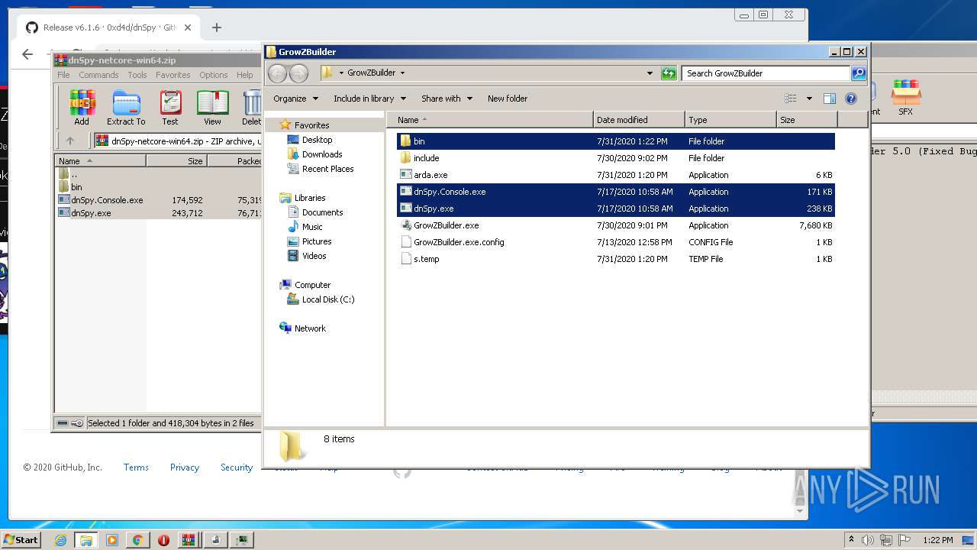977x550 pixels.
Task: Open the WinRAR Commands menu
Action: click(x=98, y=75)
